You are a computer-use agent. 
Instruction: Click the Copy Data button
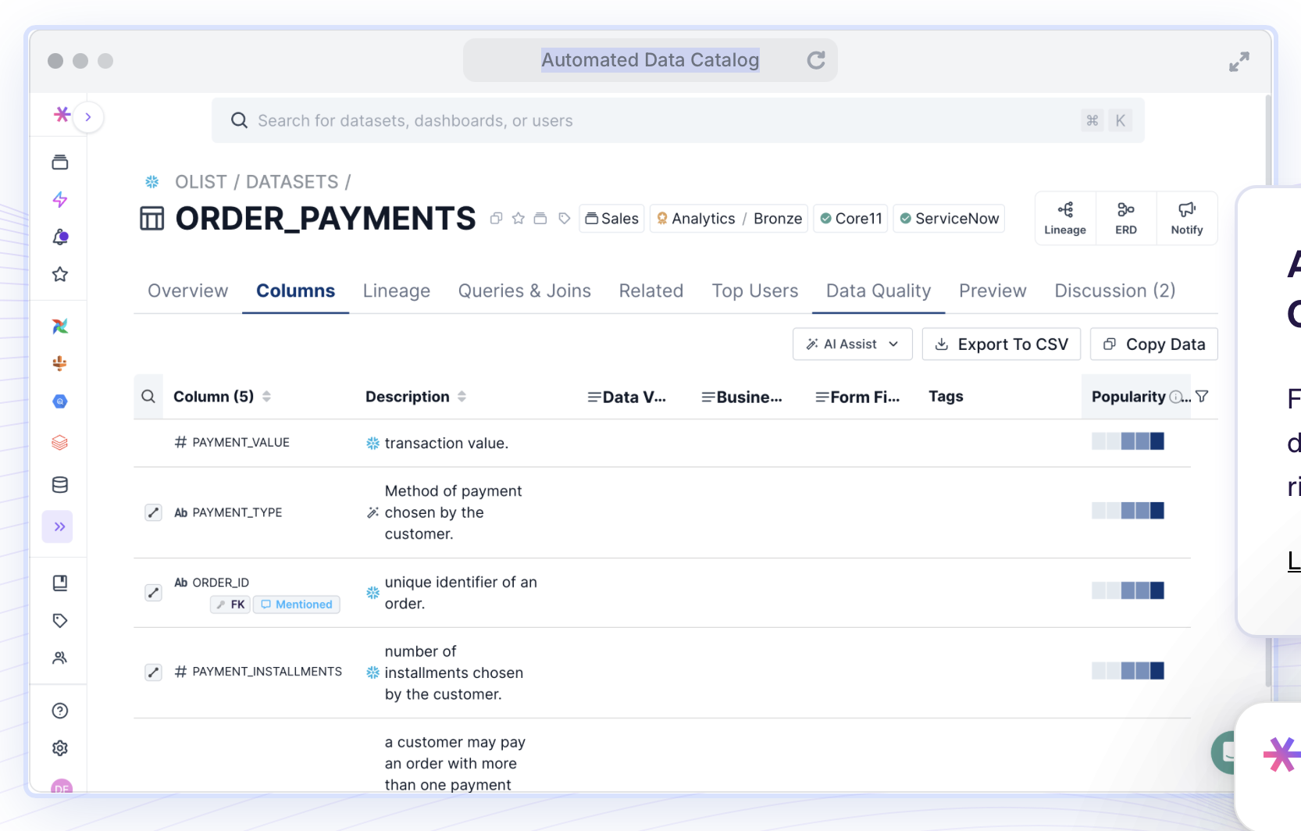(1154, 344)
